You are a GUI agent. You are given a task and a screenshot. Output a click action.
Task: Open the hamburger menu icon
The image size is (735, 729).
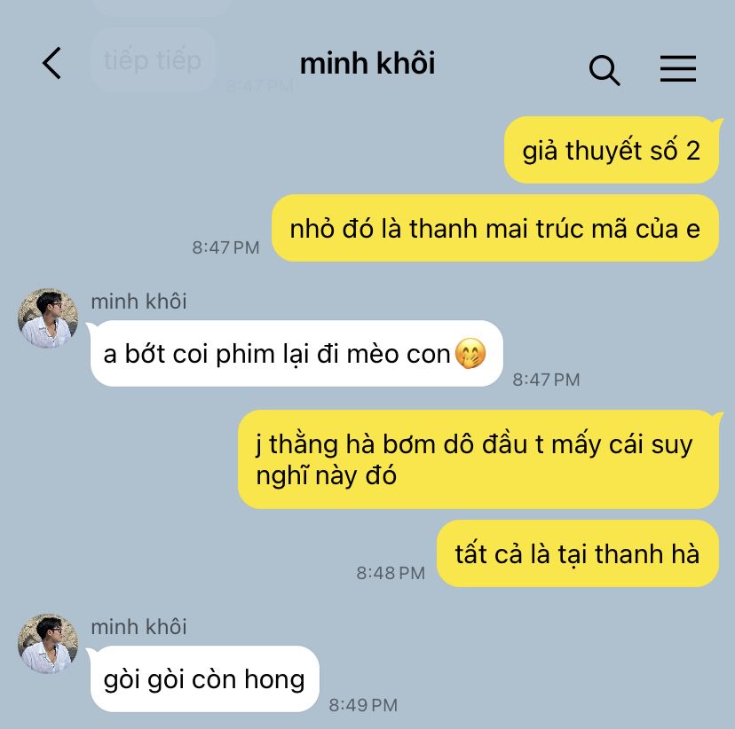pos(678,68)
